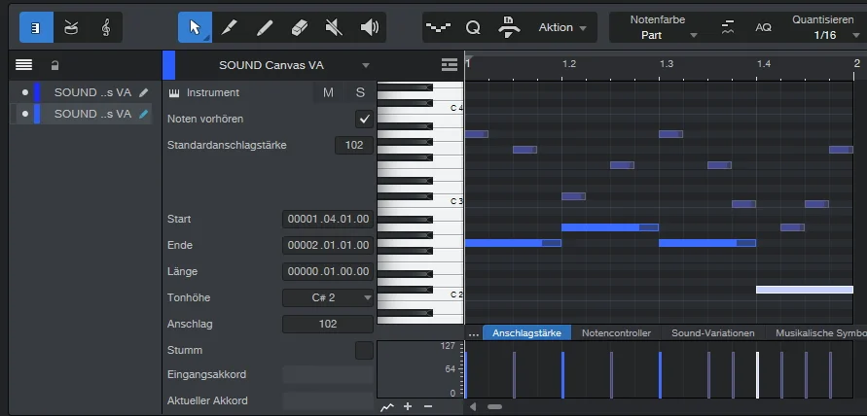Toggle Solo (S) for the instrument
Image resolution: width=867 pixels, height=416 pixels.
[x=360, y=92]
